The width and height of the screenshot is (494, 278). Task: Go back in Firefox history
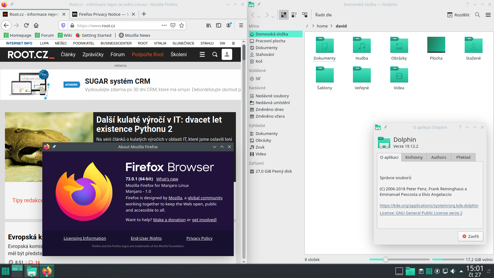[6, 25]
